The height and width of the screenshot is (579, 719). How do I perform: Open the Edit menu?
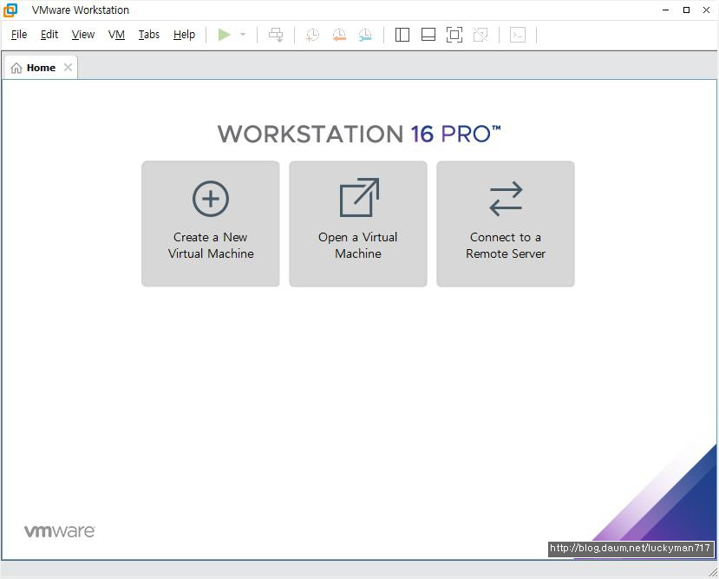point(49,35)
